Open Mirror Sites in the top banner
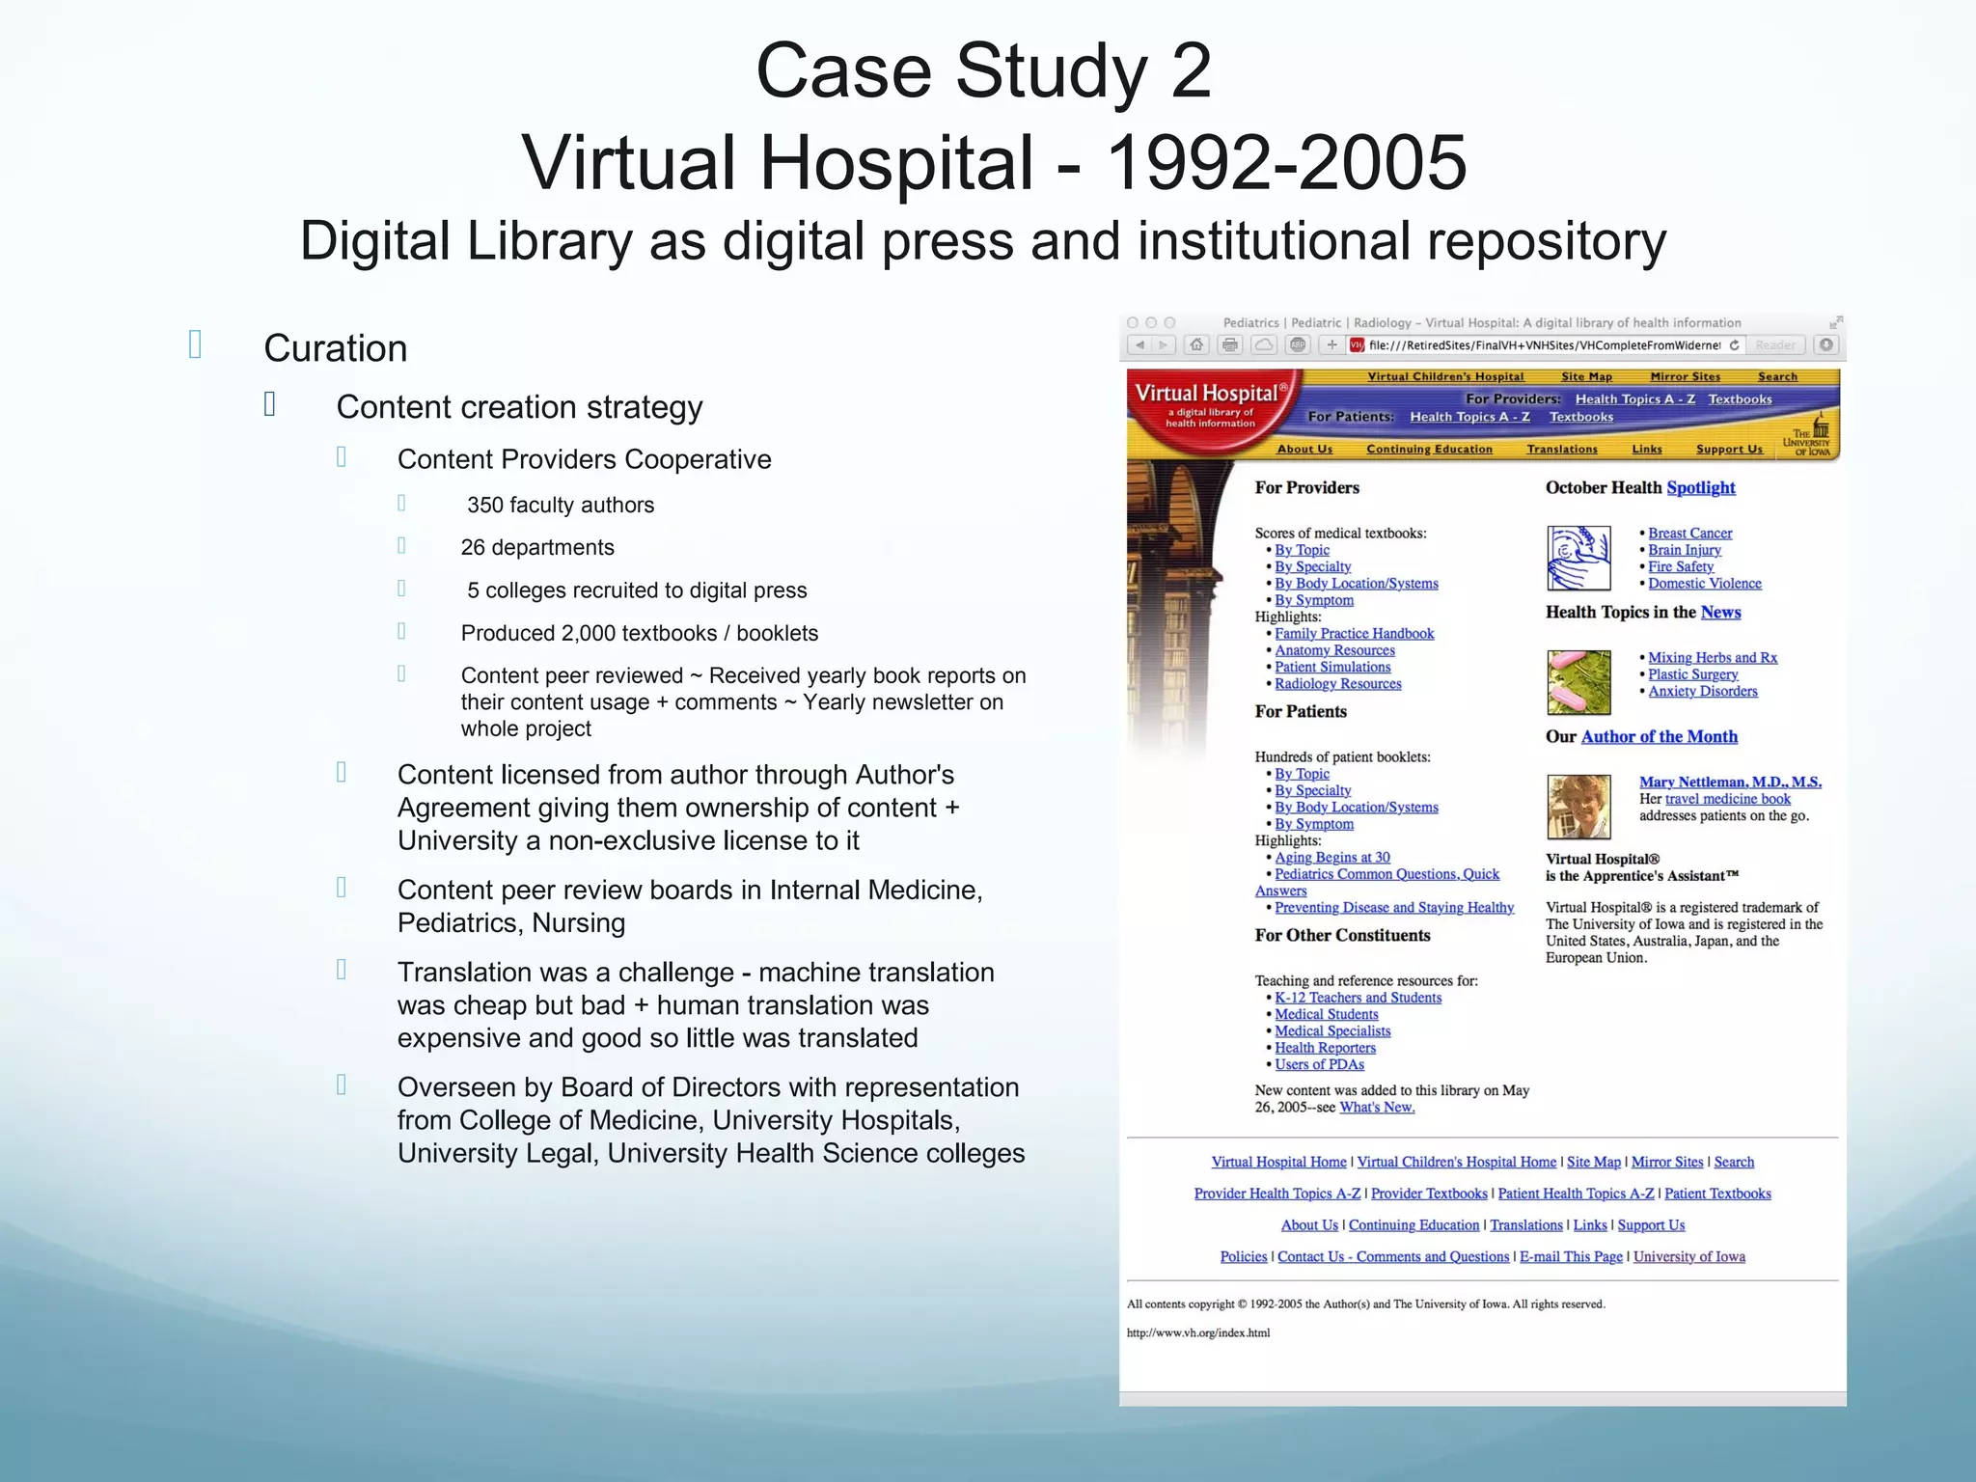This screenshot has height=1482, width=1976. (x=1686, y=377)
